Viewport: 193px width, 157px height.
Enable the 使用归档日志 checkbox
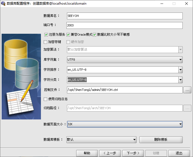click(46, 99)
